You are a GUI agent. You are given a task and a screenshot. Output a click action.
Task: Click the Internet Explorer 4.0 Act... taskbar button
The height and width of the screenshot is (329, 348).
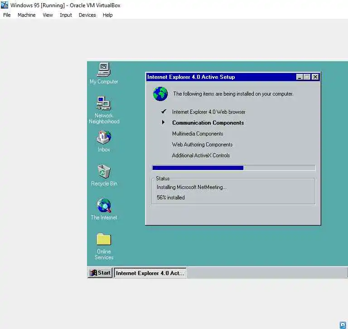[150, 273]
